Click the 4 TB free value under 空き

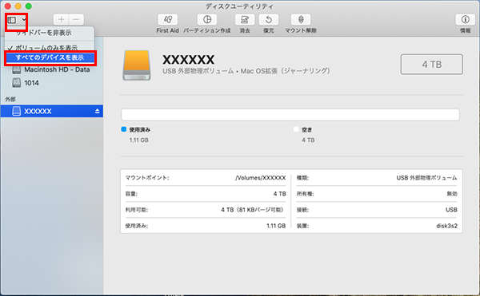pos(308,140)
